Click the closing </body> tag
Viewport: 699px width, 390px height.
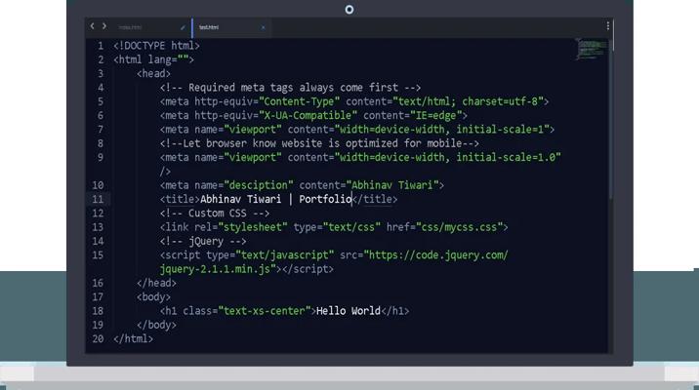pos(156,325)
